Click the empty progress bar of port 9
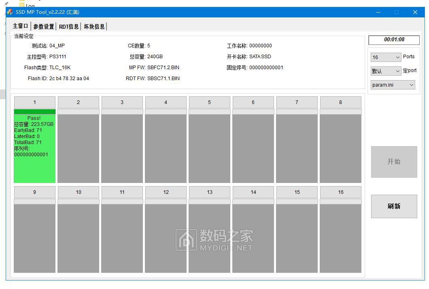 coord(35,202)
